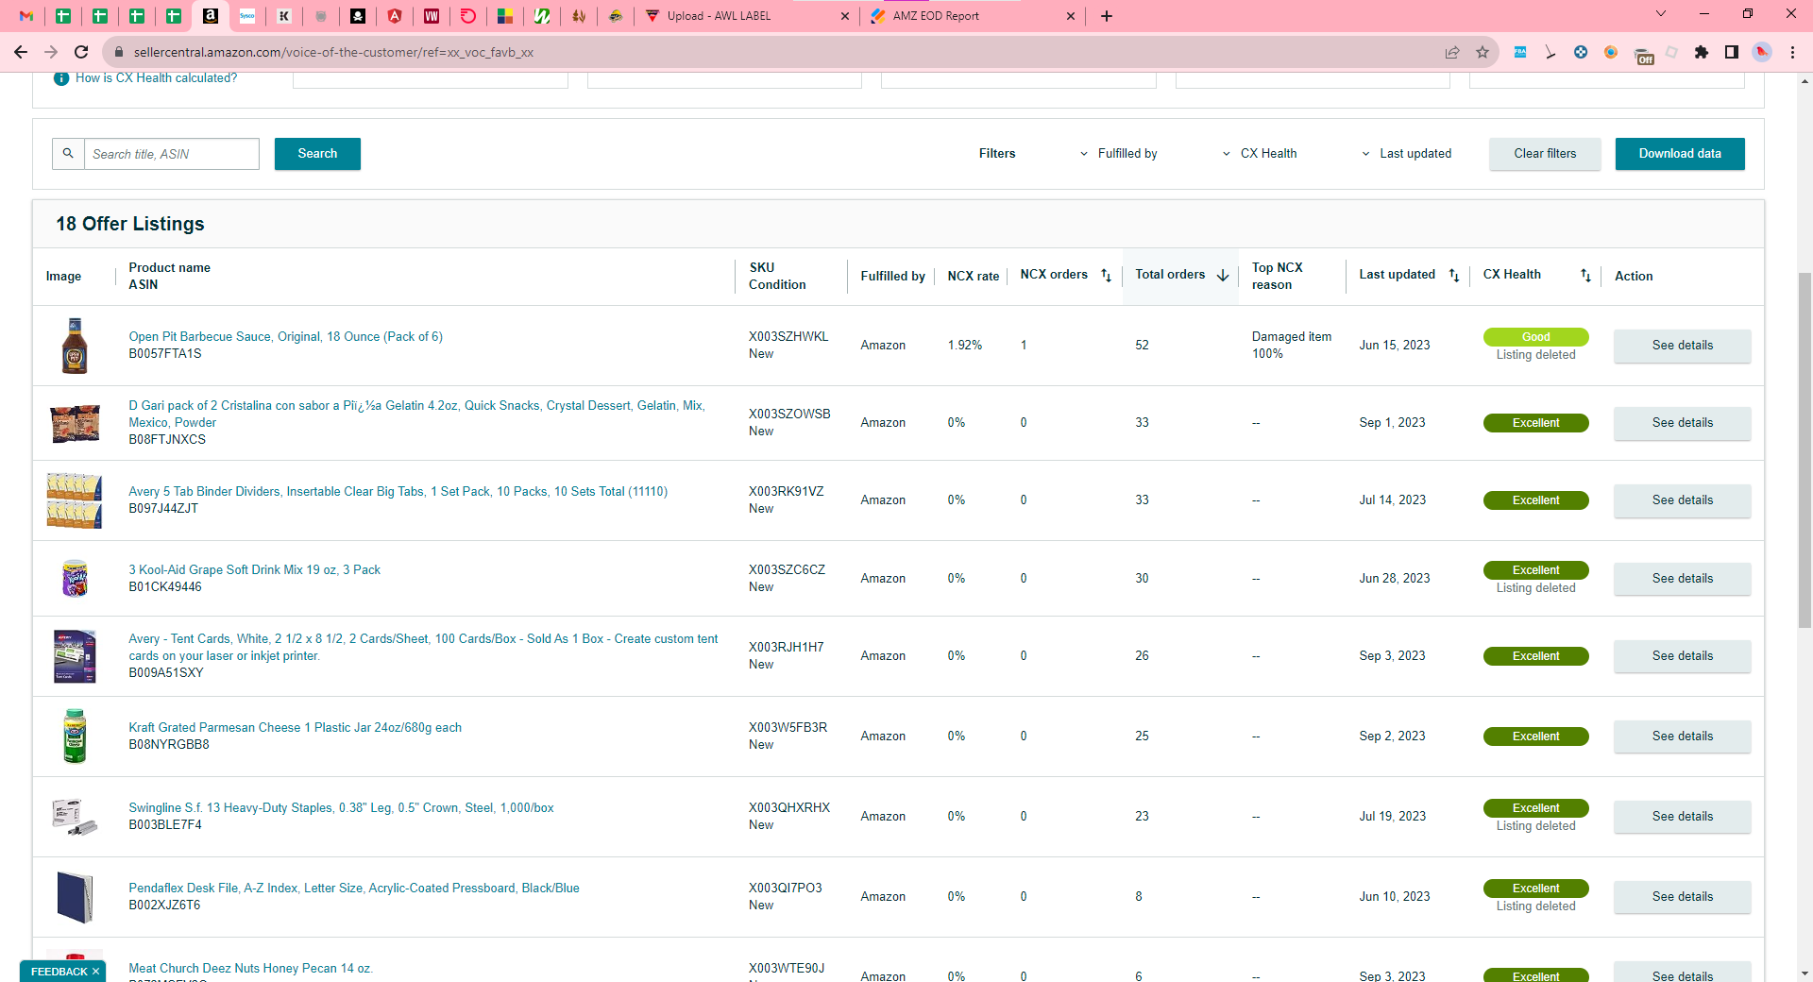The width and height of the screenshot is (1813, 982).
Task: Open the tab search chevron
Action: tap(1661, 14)
